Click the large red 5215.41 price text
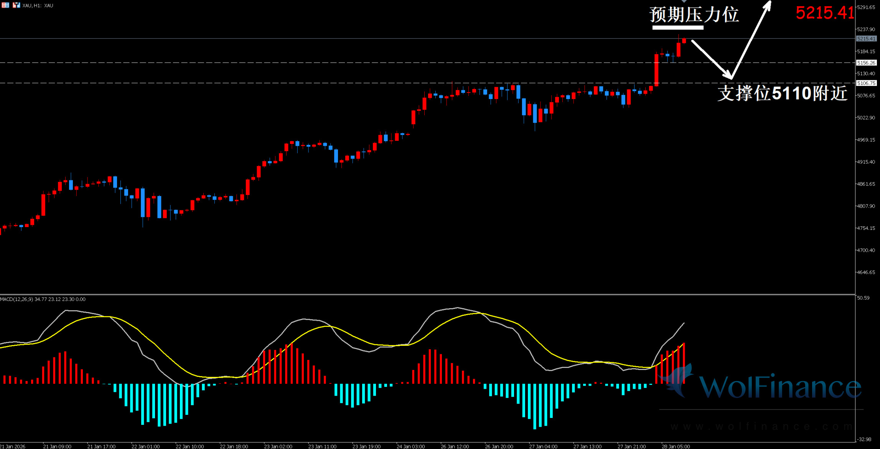 click(x=825, y=13)
